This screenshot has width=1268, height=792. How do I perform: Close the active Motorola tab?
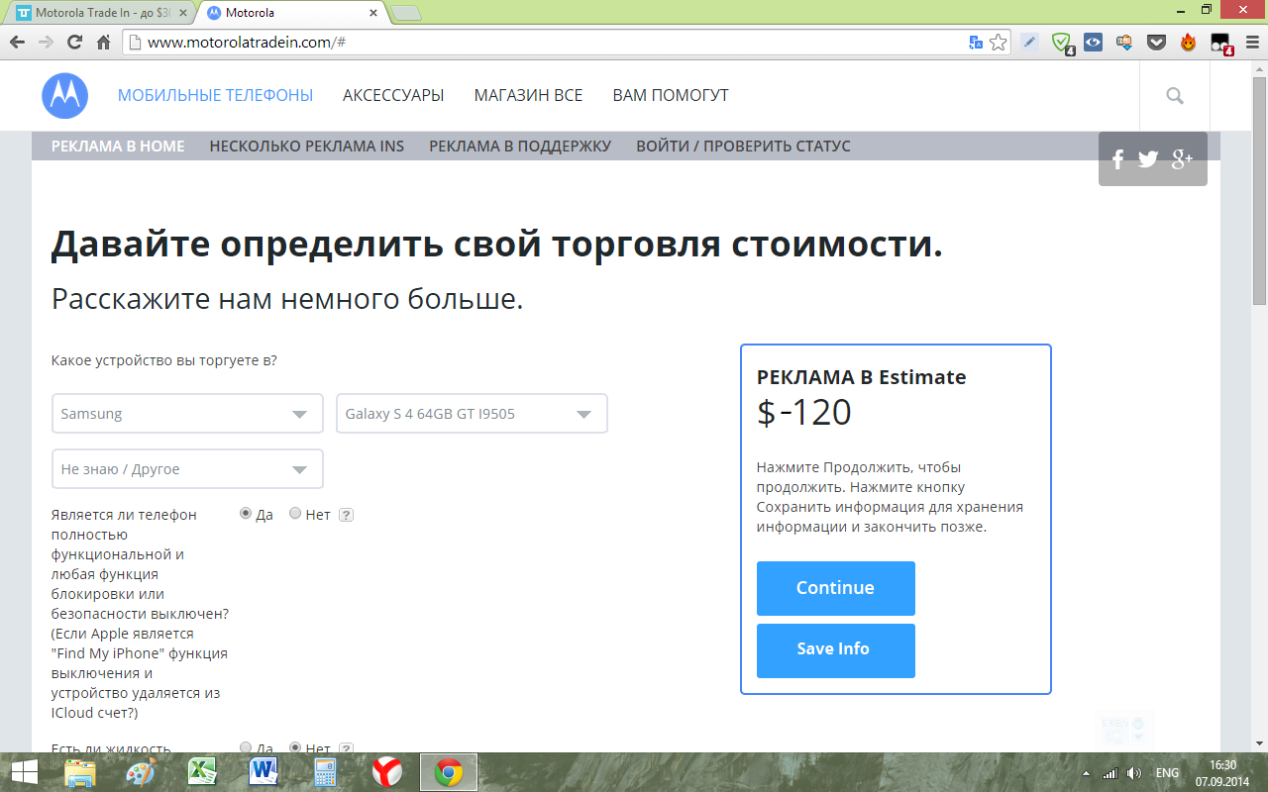coord(373,14)
